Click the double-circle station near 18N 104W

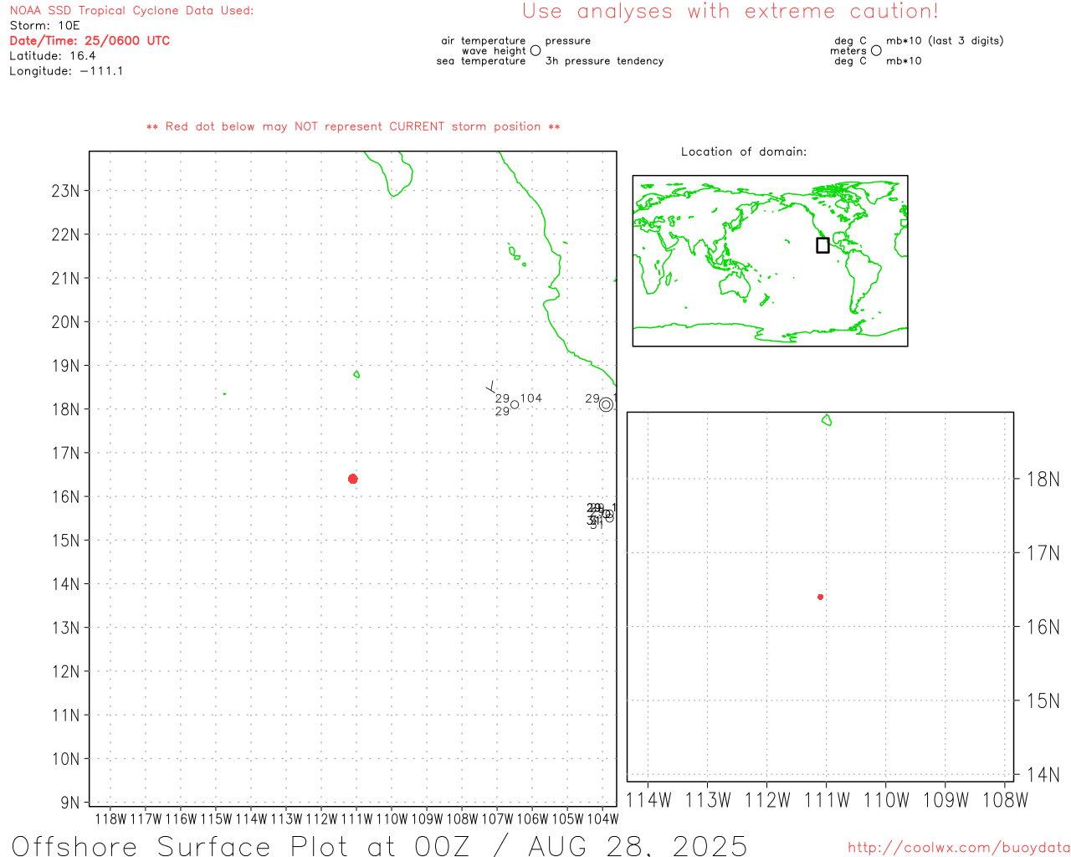pyautogui.click(x=606, y=405)
